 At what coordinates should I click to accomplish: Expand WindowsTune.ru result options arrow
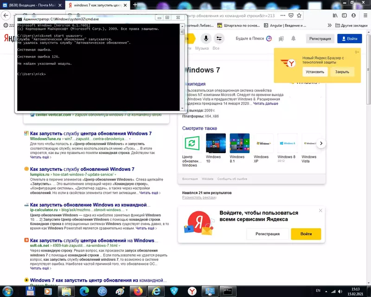pos(130,139)
